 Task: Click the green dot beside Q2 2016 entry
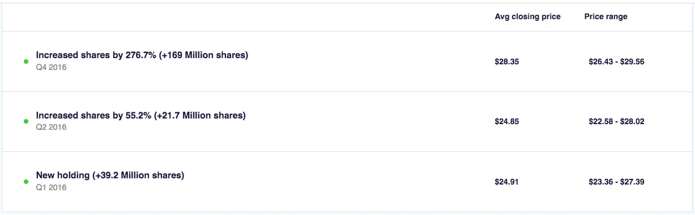point(26,121)
